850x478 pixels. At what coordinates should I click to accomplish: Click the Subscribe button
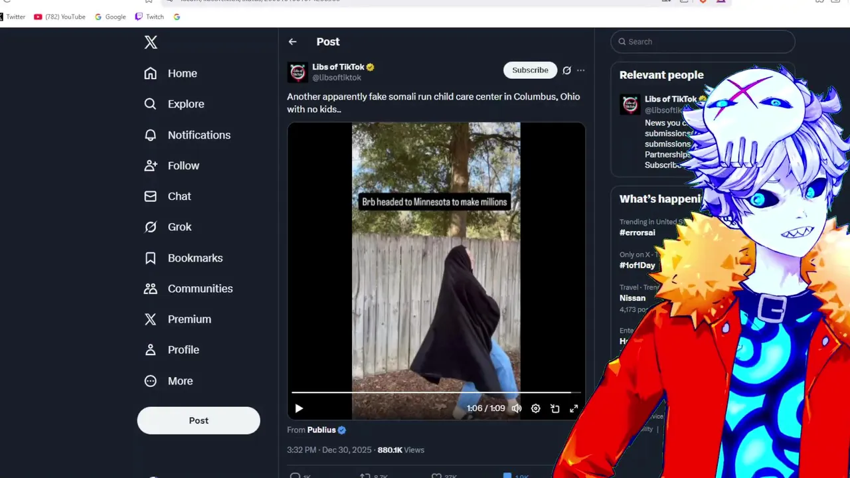coord(530,70)
